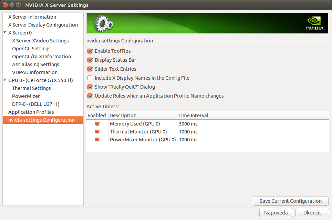Quit using the Ukončit button
The width and height of the screenshot is (332, 220).
click(312, 212)
